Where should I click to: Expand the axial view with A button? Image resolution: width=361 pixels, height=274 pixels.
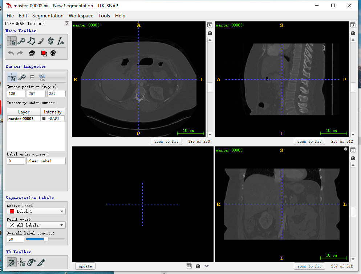(x=210, y=25)
